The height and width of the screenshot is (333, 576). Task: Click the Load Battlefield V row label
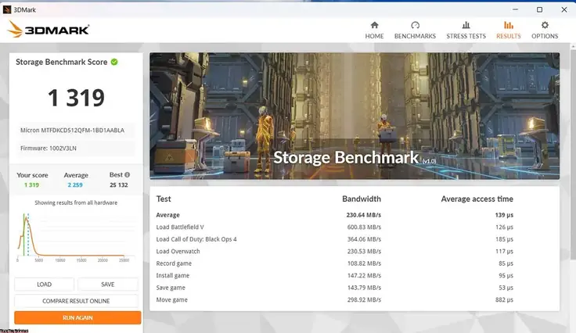[180, 227]
